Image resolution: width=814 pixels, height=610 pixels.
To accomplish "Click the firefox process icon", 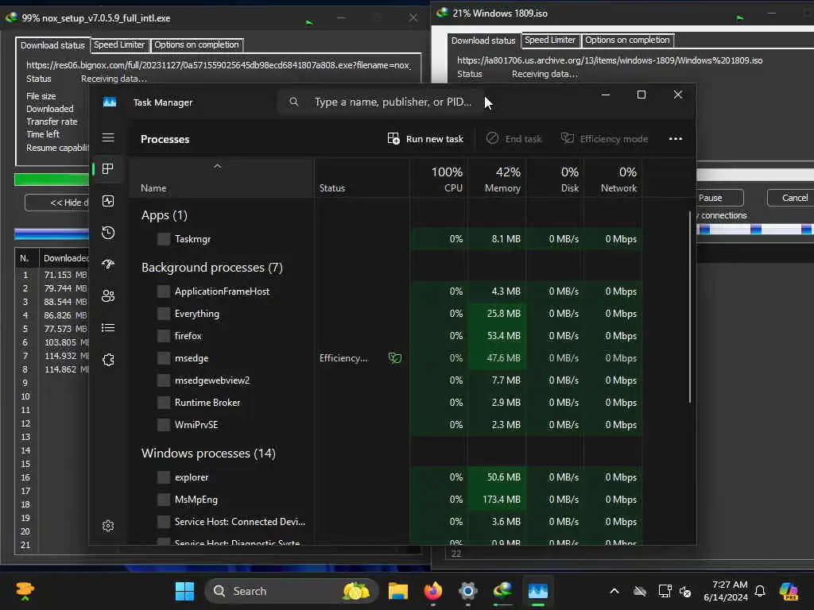I will point(164,336).
